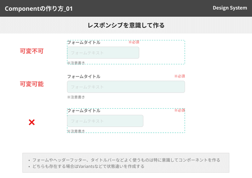The image size is (252, 178).
Task: Click the Design System header text
Action: (230, 8)
